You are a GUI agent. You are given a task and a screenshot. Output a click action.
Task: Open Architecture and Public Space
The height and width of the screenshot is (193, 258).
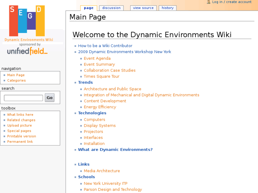[x=112, y=89]
